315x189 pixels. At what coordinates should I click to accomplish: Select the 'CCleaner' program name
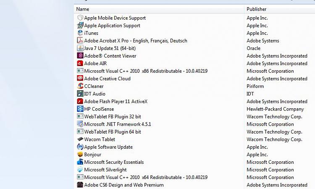point(94,86)
